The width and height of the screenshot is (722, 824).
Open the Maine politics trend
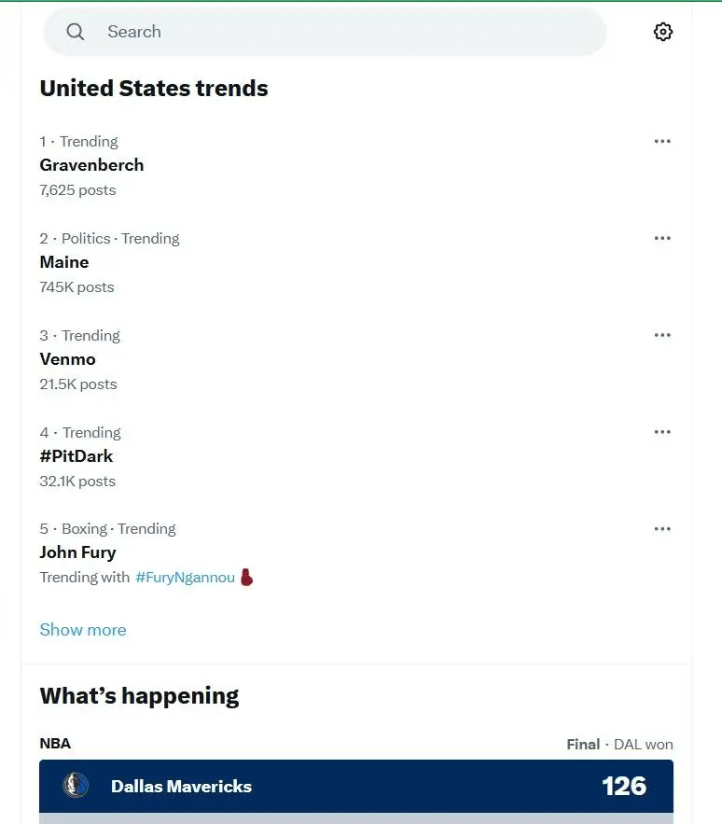(64, 262)
